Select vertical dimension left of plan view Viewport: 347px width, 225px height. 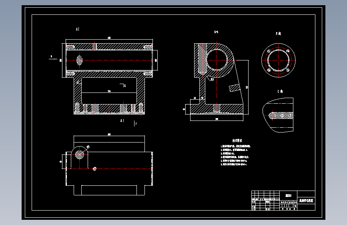click(62, 162)
